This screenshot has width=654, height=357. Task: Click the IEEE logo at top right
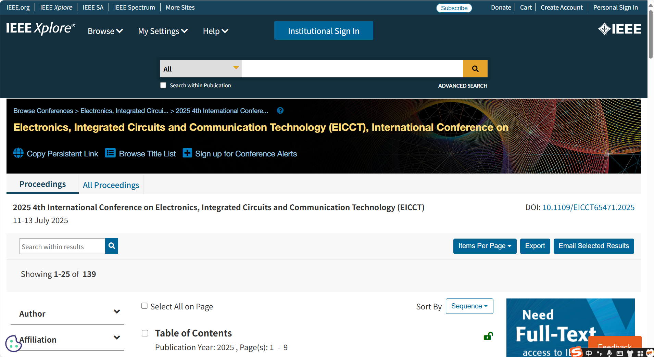click(620, 29)
